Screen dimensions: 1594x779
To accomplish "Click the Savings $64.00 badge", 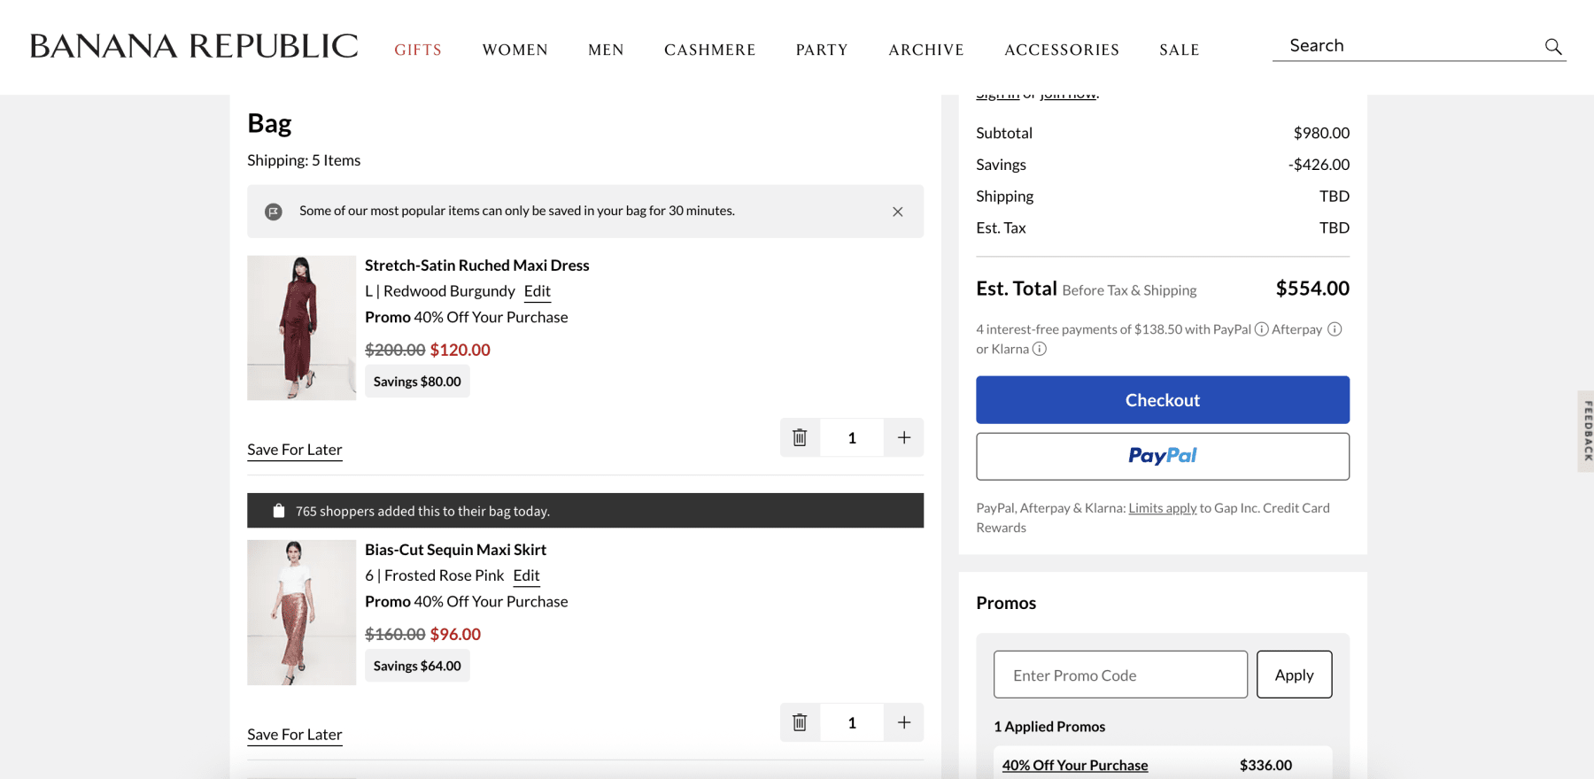I will [417, 666].
